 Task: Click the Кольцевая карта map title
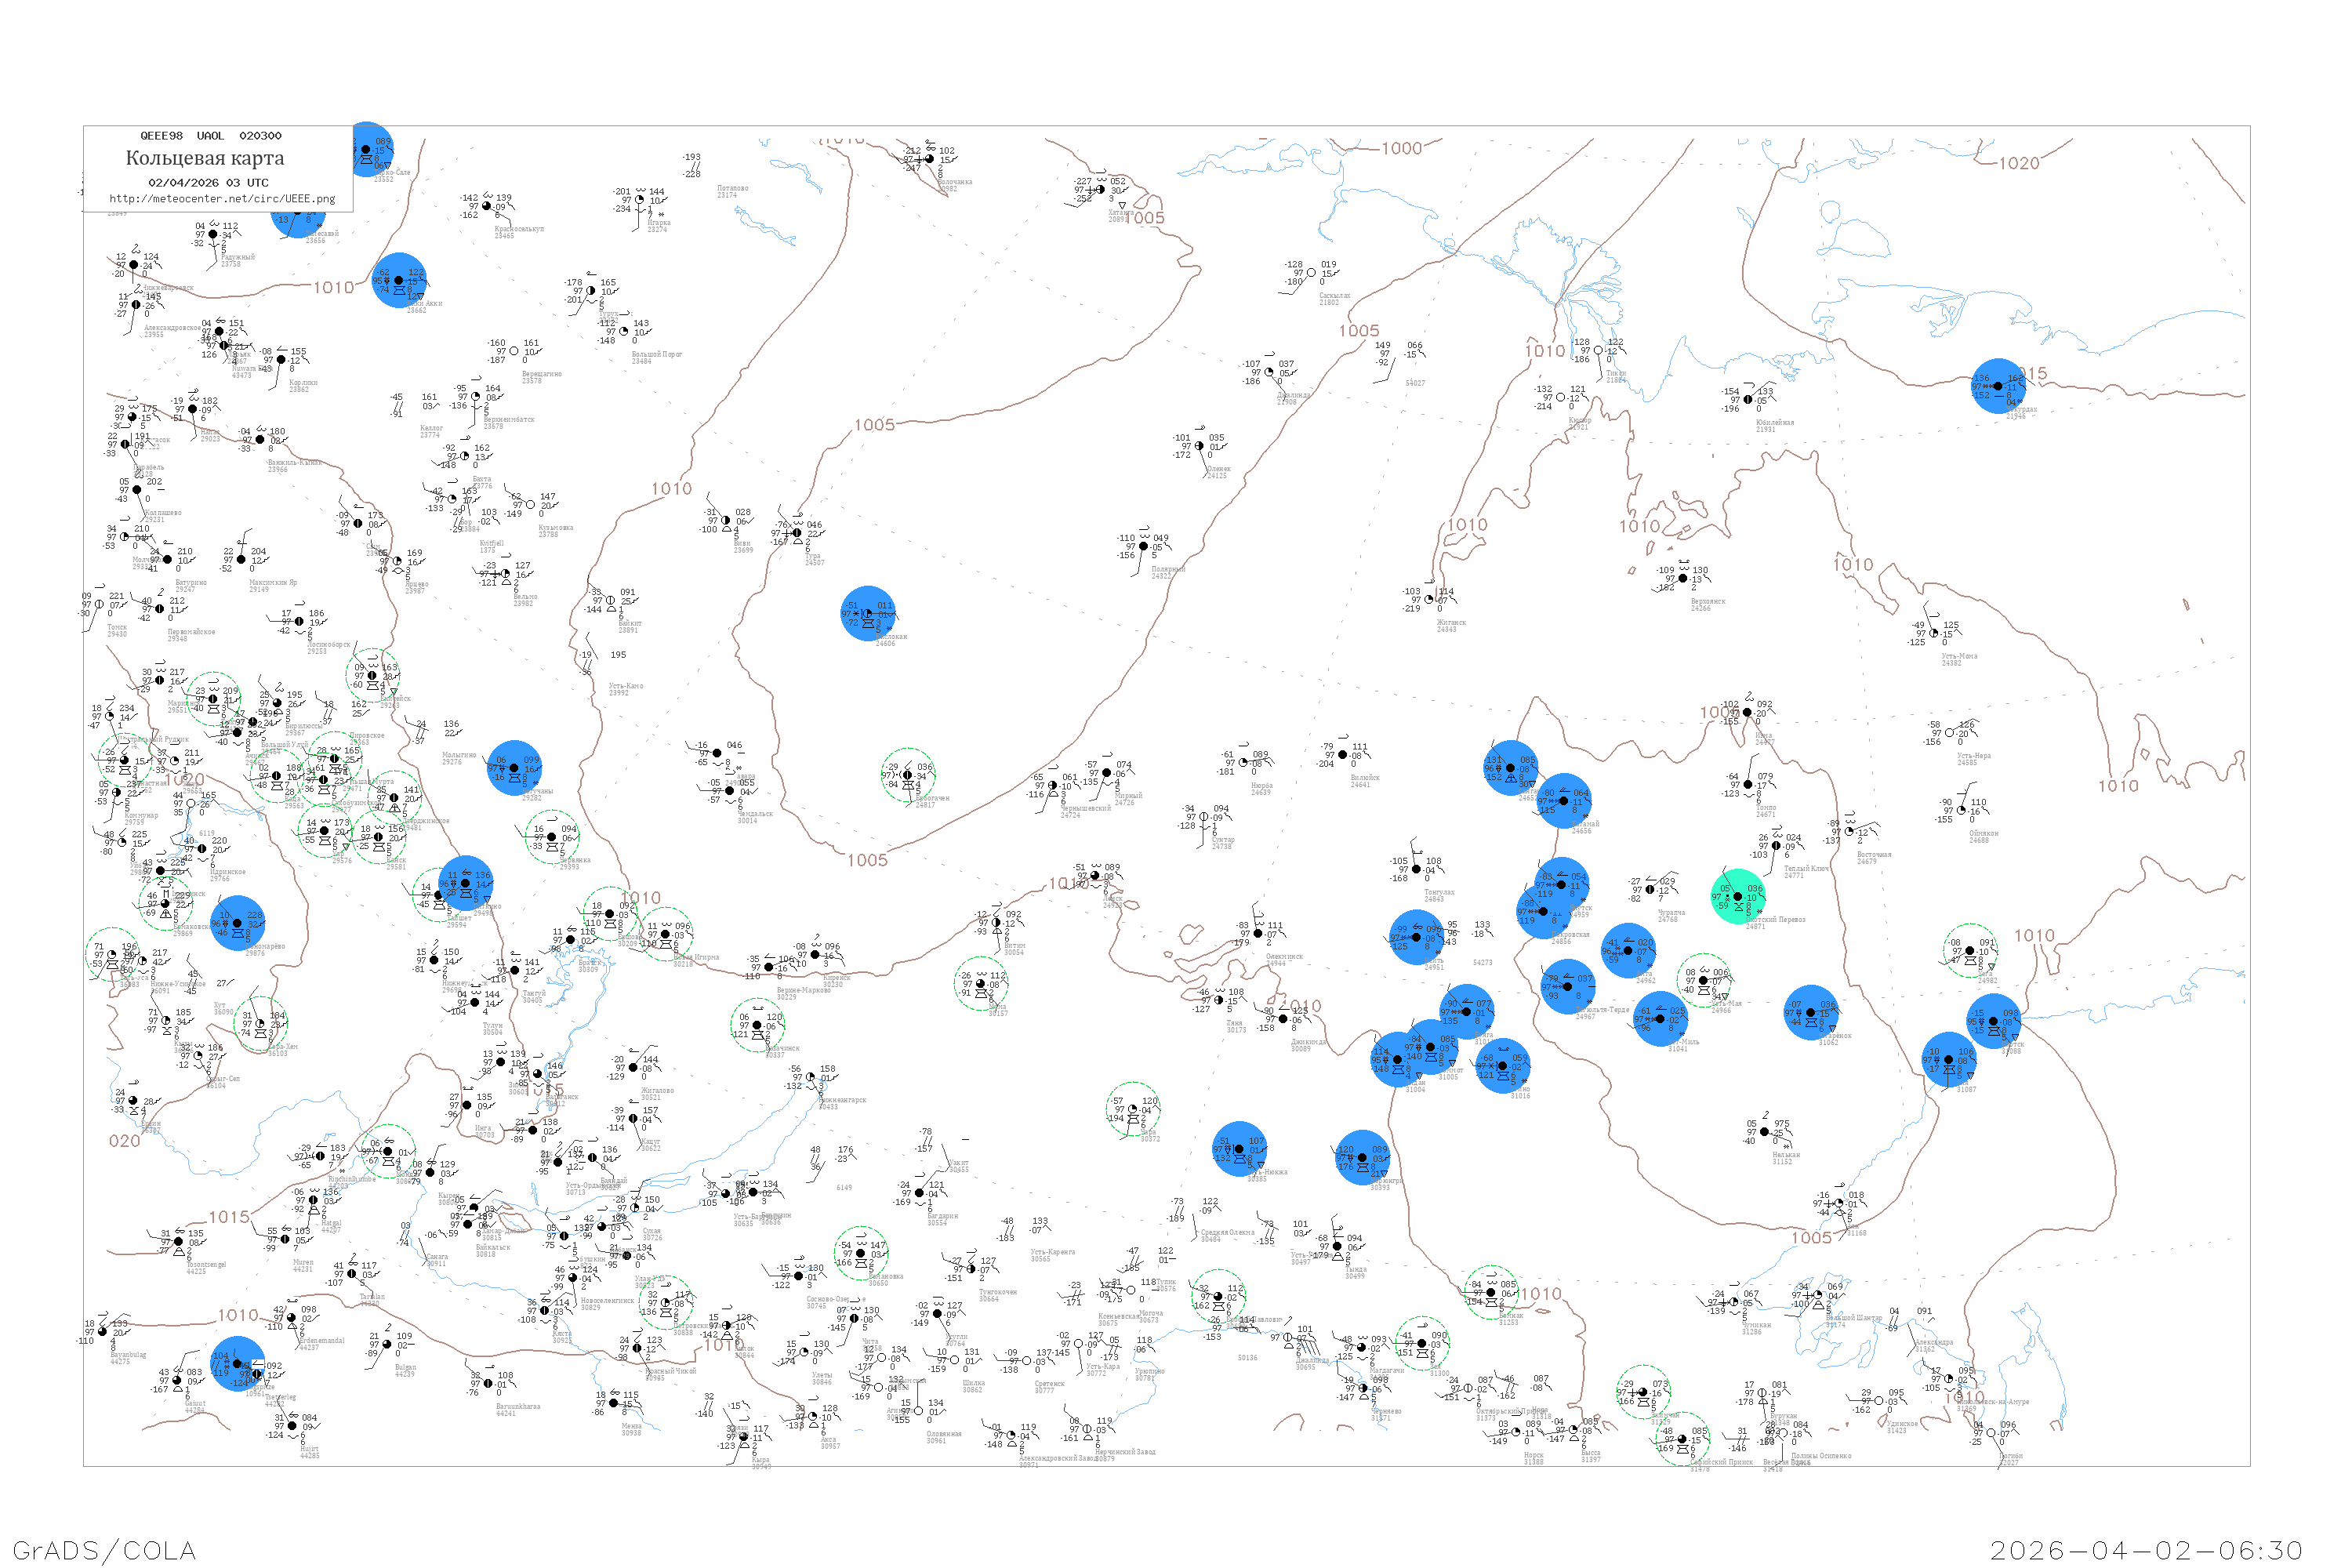pos(205,158)
